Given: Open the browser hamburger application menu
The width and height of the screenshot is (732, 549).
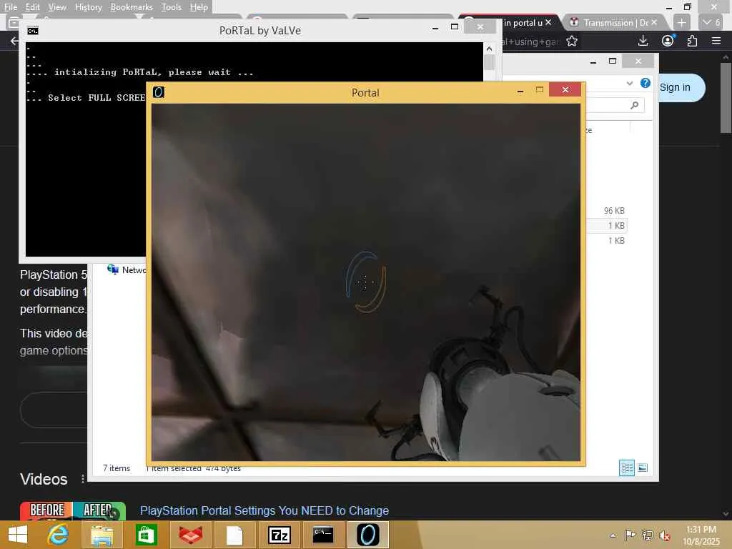Looking at the screenshot, I should (716, 41).
